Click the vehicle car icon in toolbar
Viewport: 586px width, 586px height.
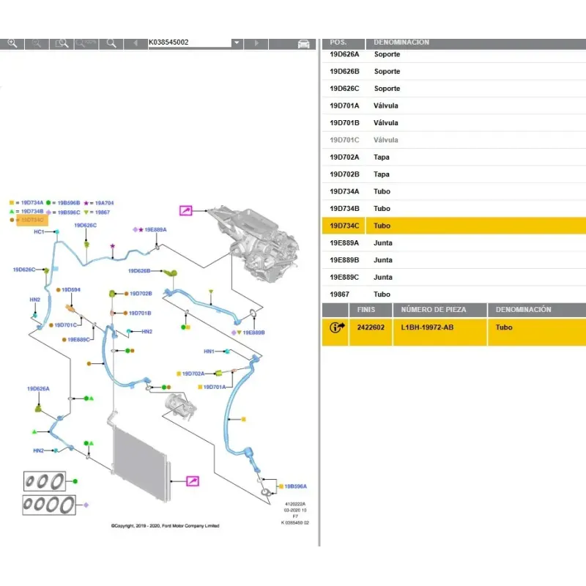click(x=303, y=43)
